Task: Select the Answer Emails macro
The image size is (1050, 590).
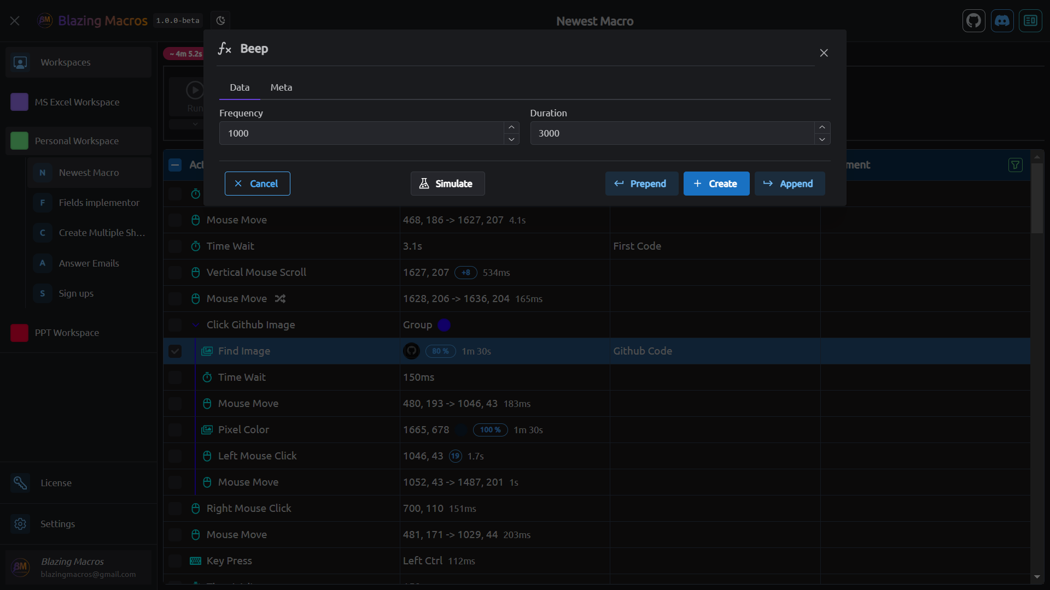Action: [x=89, y=263]
